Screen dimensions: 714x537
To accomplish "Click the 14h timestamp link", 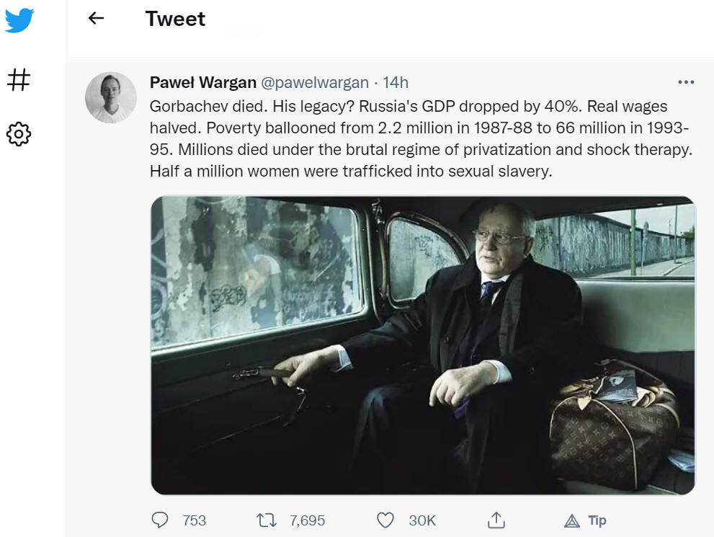I will click(x=396, y=82).
